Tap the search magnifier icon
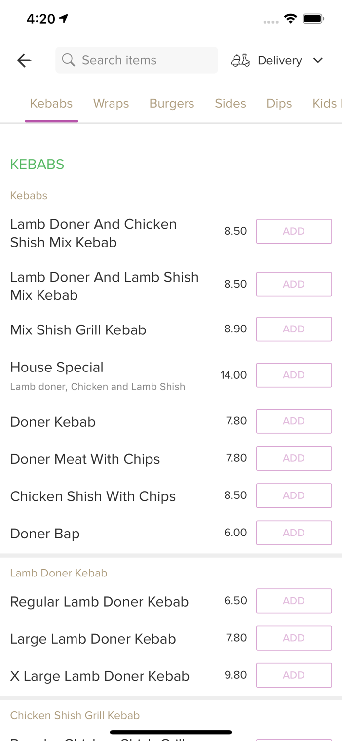The height and width of the screenshot is (741, 342). pos(69,60)
